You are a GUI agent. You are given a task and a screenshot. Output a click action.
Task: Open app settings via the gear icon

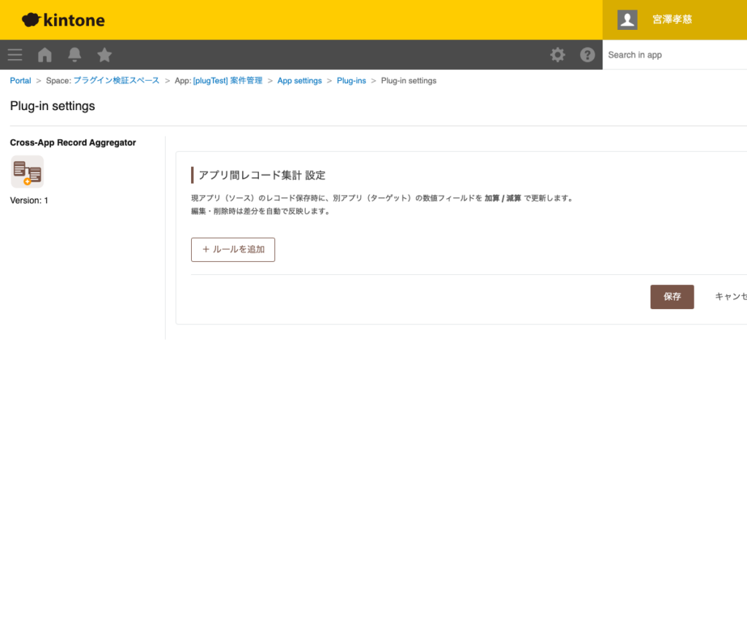pyautogui.click(x=557, y=54)
